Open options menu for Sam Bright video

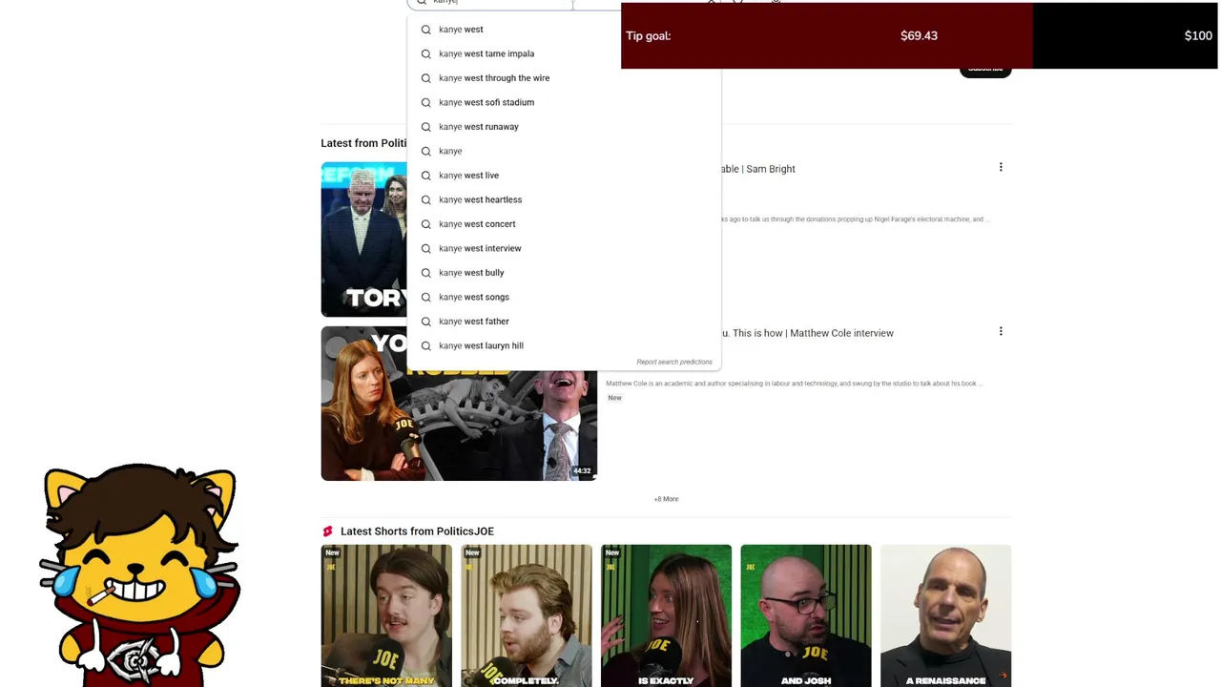coord(1001,167)
